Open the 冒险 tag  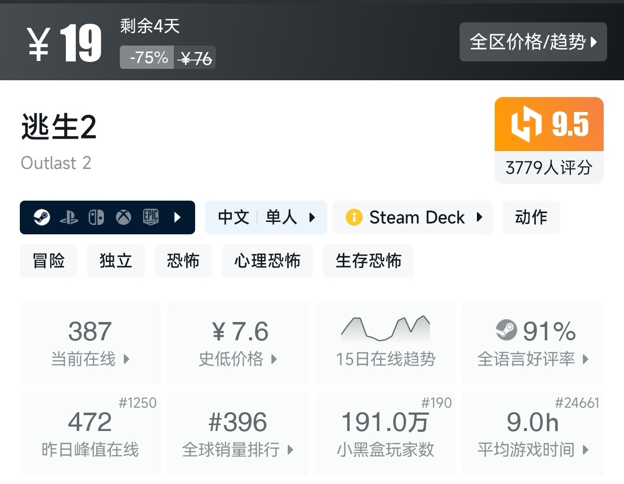pos(49,261)
